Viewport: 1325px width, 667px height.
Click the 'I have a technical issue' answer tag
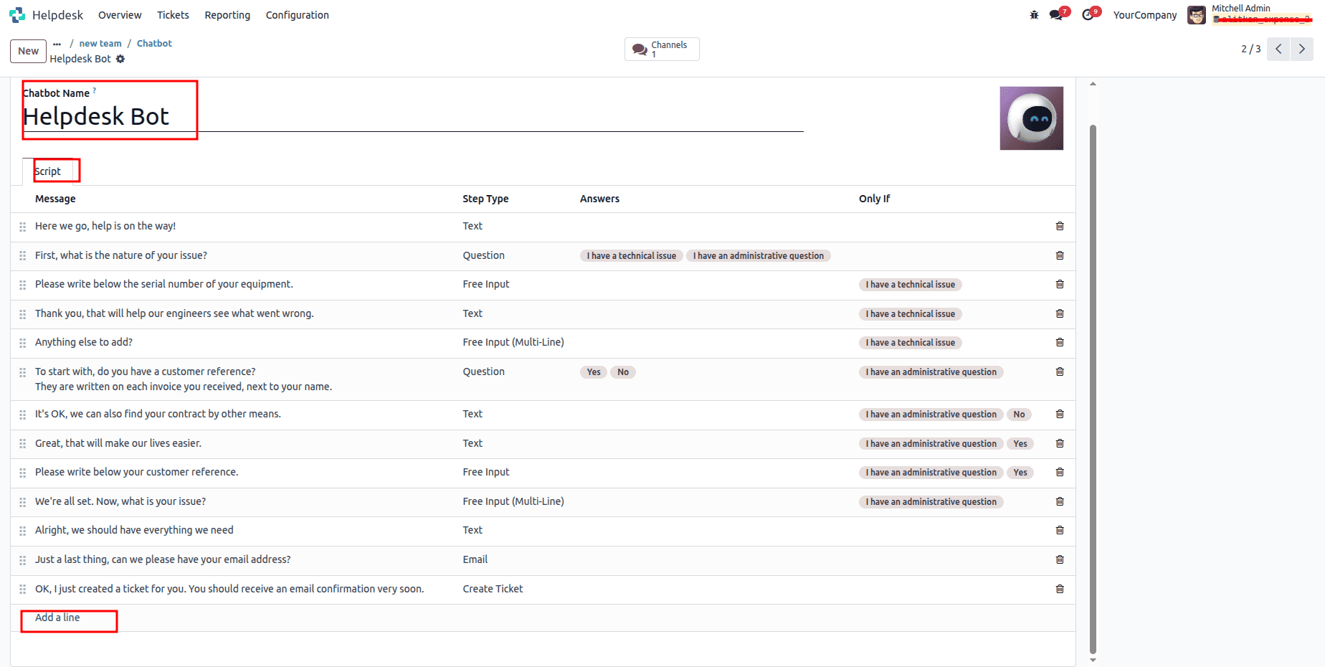tap(631, 255)
